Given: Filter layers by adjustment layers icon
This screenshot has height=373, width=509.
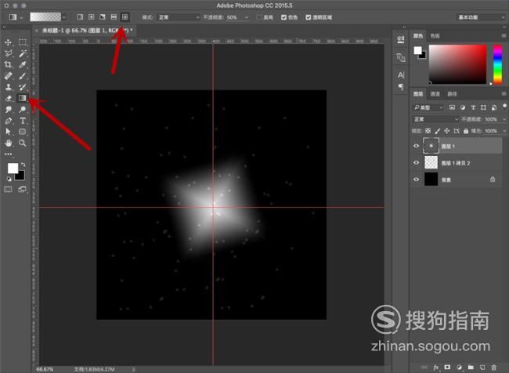Looking at the screenshot, I should [463, 107].
